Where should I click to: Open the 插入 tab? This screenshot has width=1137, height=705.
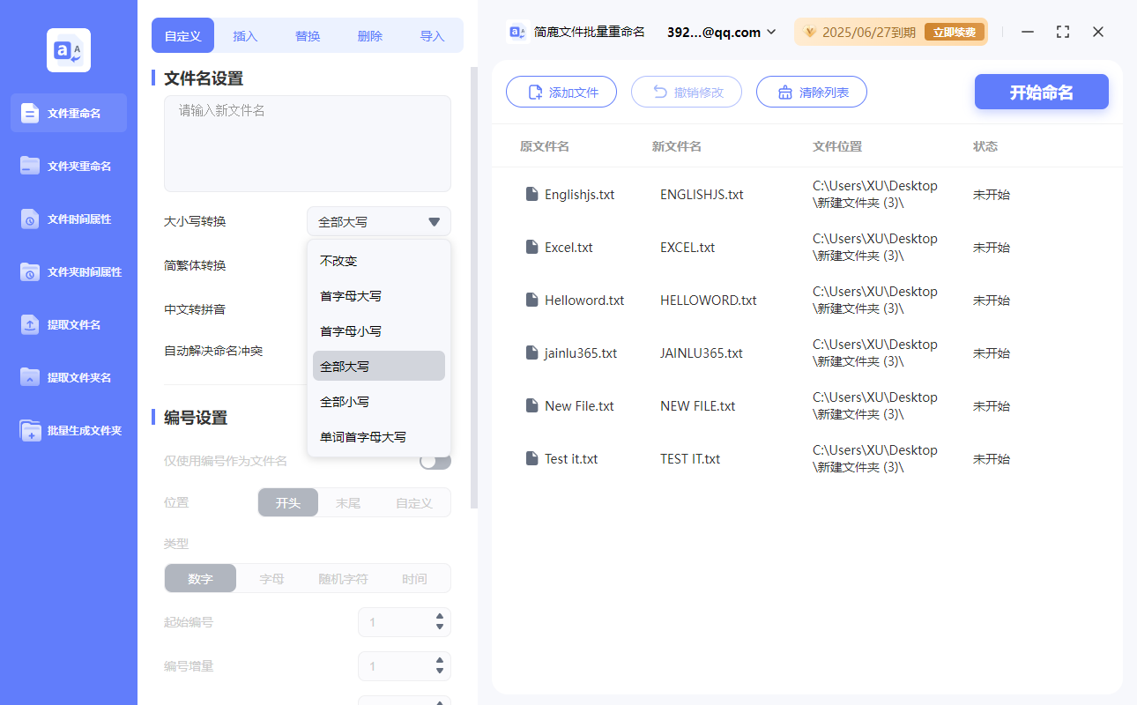coord(244,35)
